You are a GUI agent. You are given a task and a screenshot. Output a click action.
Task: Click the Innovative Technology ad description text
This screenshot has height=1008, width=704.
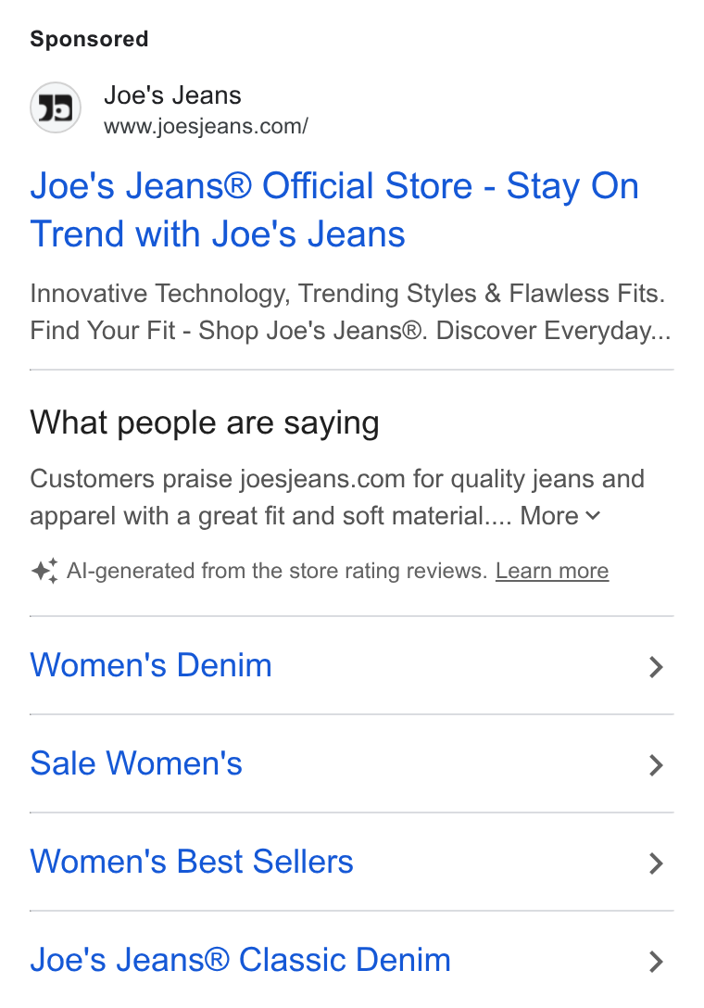[350, 312]
